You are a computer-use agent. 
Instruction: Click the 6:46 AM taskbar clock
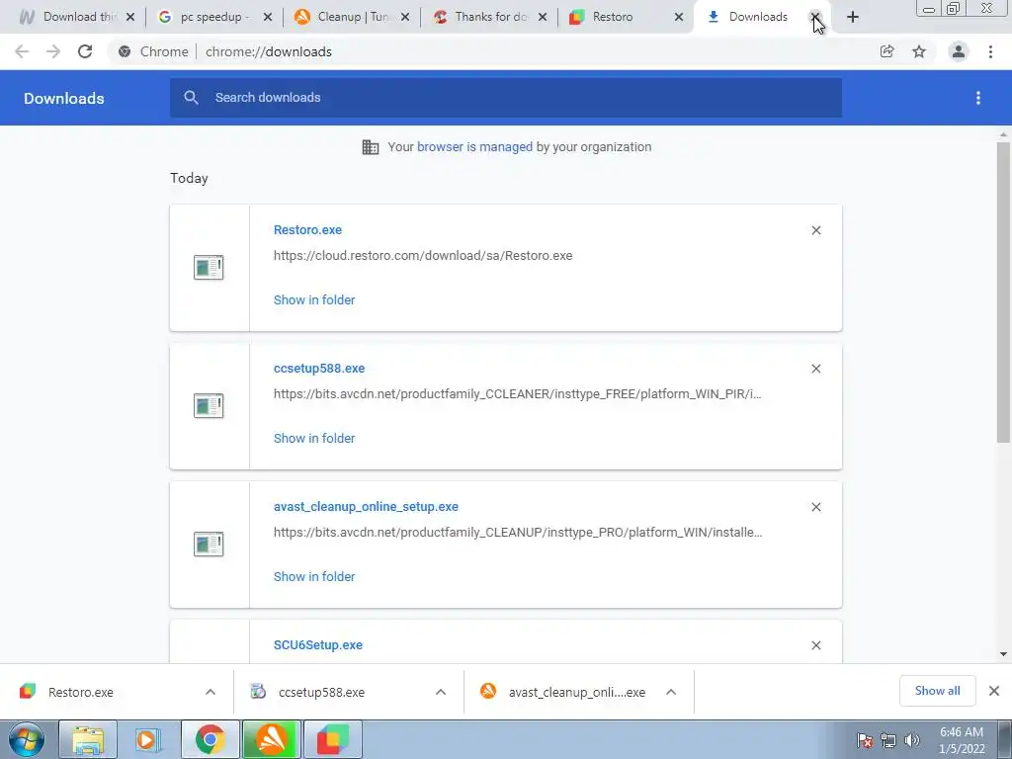pos(962,740)
